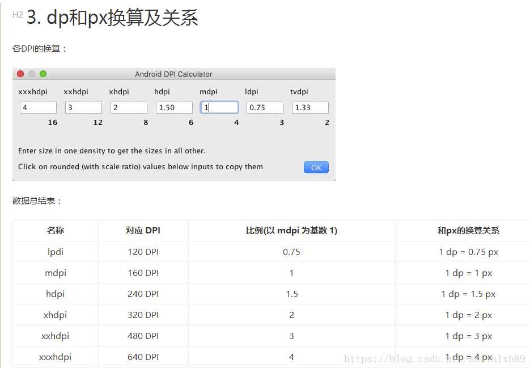Copy the rounded value 2 under tvdpi
The image size is (530, 368).
coord(327,123)
